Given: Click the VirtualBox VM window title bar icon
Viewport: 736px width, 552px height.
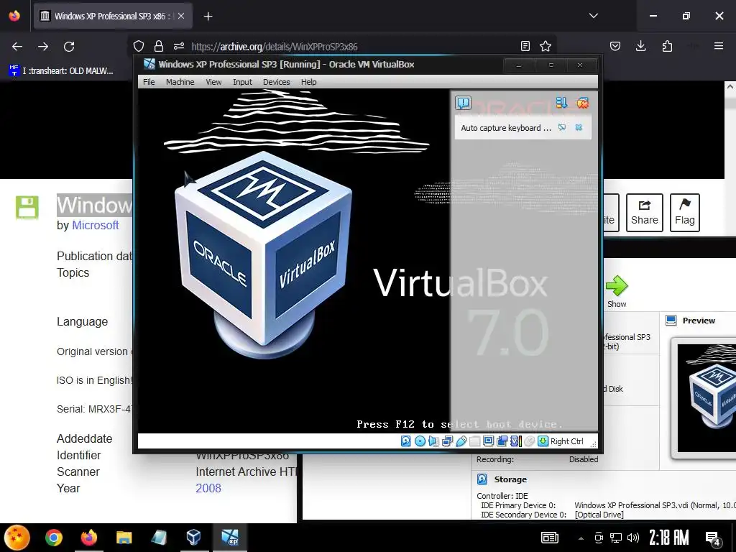Looking at the screenshot, I should pos(149,64).
